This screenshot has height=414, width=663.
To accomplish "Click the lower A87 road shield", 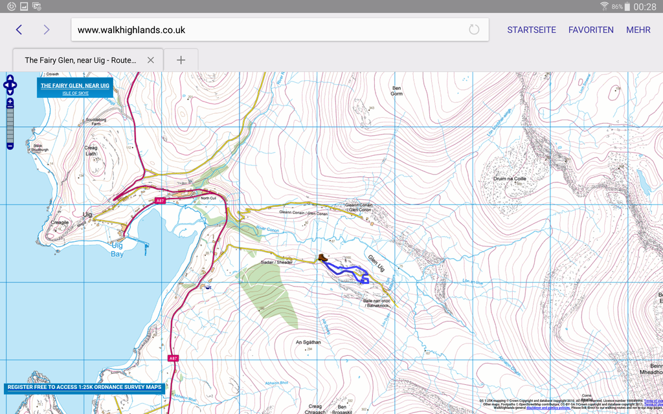I will tap(172, 358).
